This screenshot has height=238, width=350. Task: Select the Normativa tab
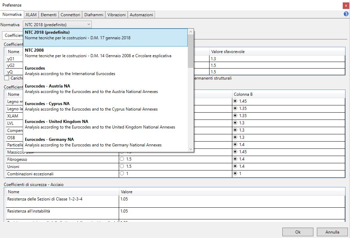[x=12, y=14]
